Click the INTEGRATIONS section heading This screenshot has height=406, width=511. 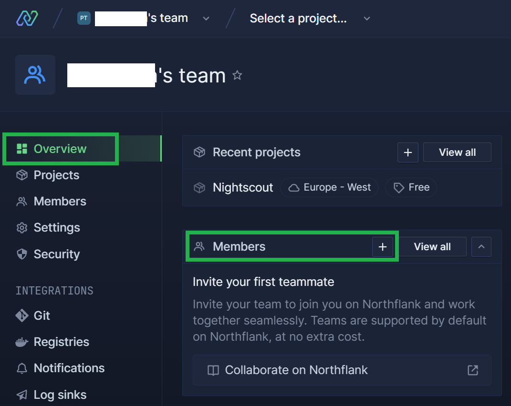coord(54,290)
